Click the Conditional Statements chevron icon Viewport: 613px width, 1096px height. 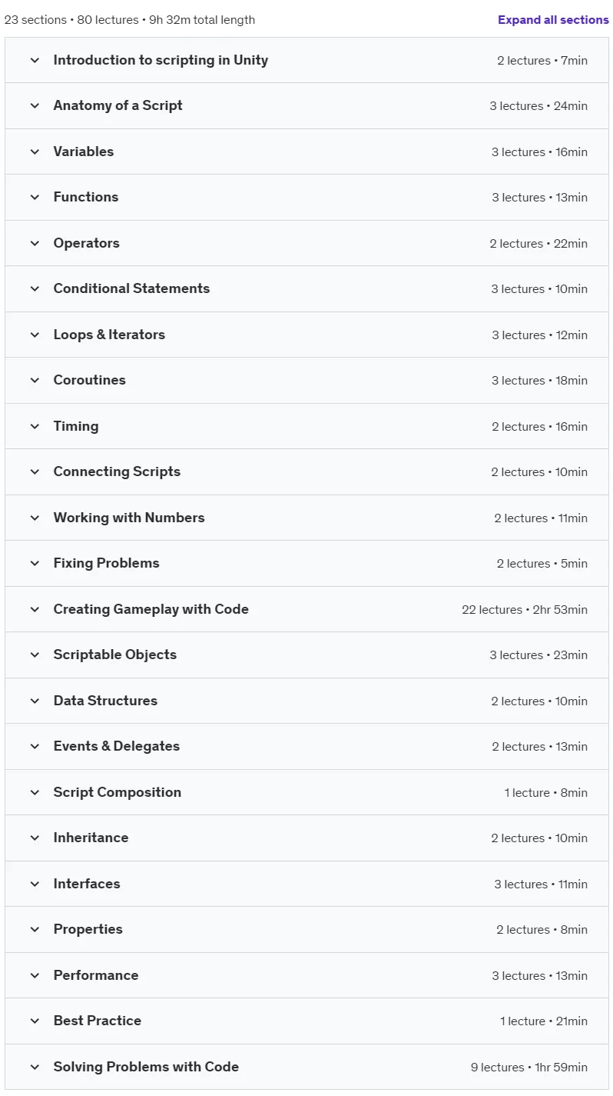[x=35, y=289]
